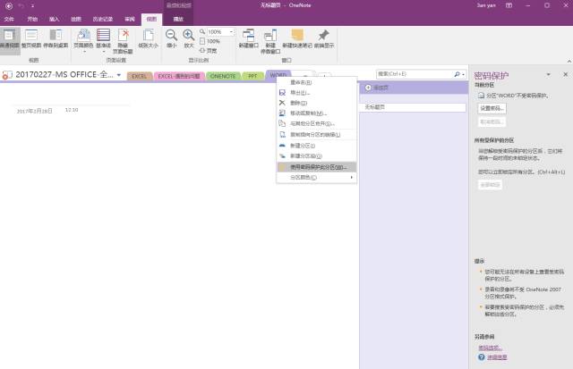Select Full Page View icon
This screenshot has width=573, height=369.
31,38
